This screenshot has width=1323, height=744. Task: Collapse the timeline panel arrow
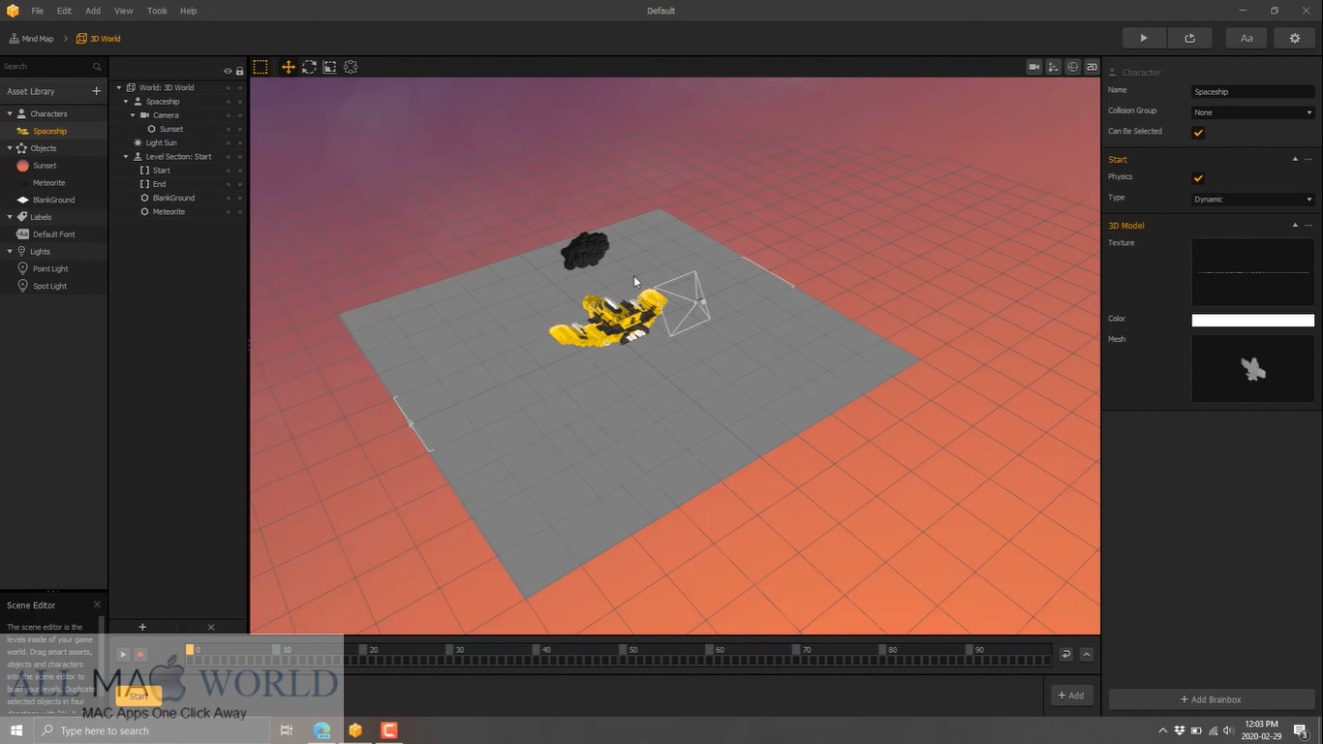coord(1087,654)
